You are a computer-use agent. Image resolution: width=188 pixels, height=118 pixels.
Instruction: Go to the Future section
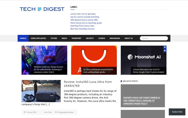click(x=54, y=38)
